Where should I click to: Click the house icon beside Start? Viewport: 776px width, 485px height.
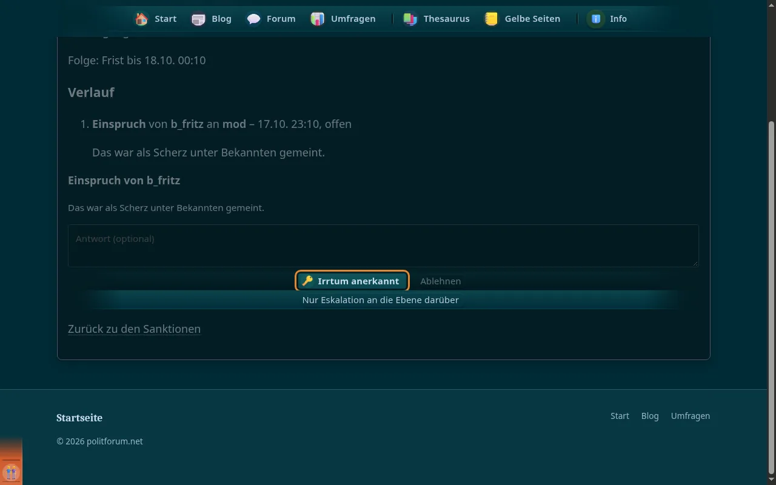point(141,19)
